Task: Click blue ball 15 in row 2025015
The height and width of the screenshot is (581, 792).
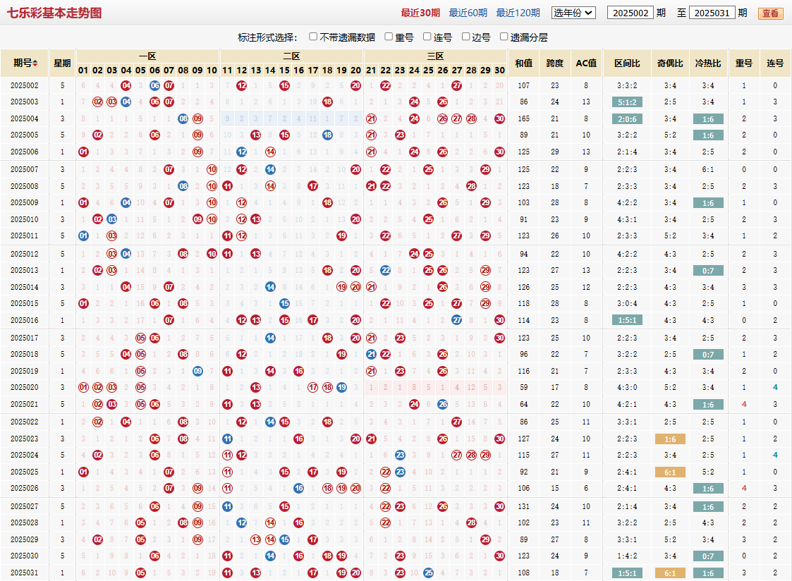Action: 284,303
